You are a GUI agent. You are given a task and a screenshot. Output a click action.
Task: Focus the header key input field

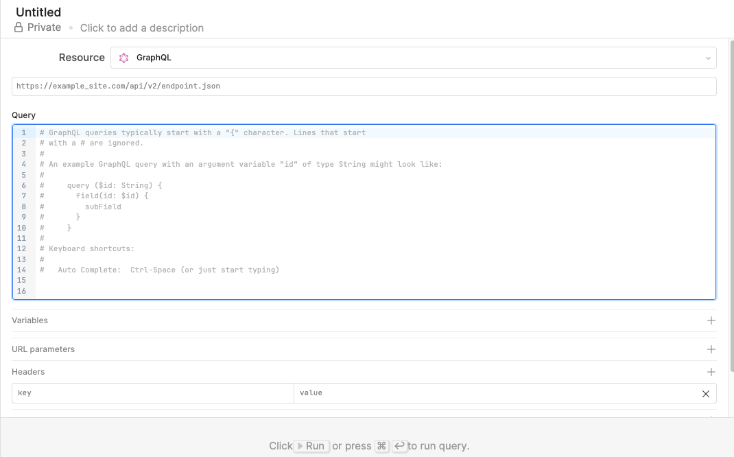click(152, 393)
